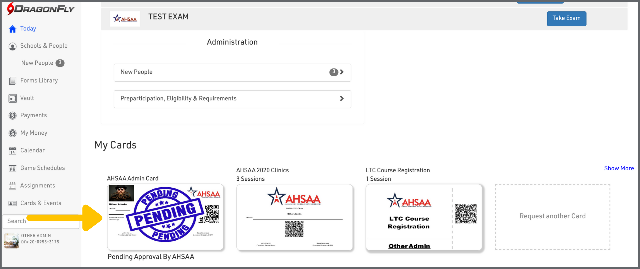The height and width of the screenshot is (269, 640).
Task: Open the pending AHSAA Admin Card
Action: coord(165,217)
